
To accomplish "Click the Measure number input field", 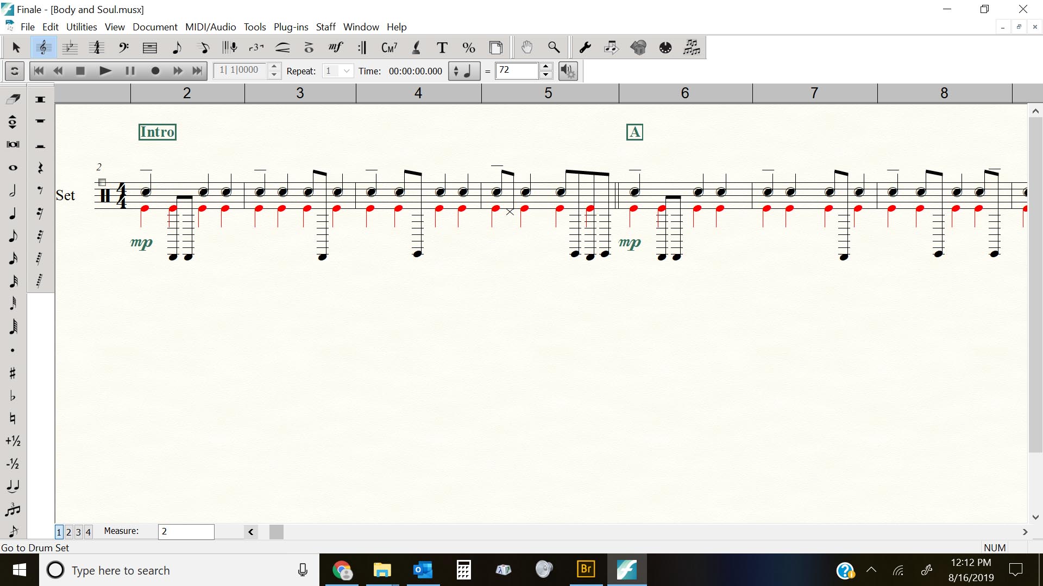I will coord(186,531).
